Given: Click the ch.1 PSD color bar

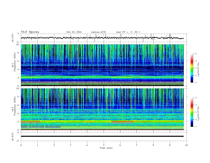Looking at the screenshot, I should pos(192,68).
